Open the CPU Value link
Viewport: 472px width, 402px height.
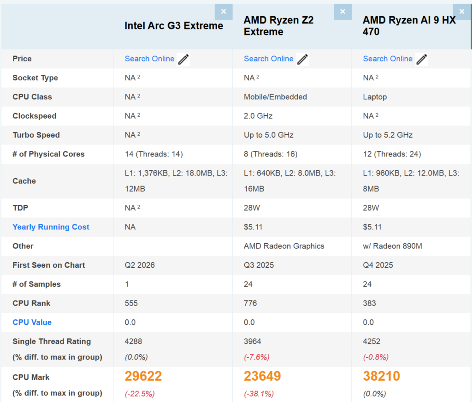pos(32,322)
